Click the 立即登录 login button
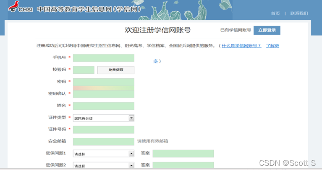The height and width of the screenshot is (170, 322). point(267,30)
